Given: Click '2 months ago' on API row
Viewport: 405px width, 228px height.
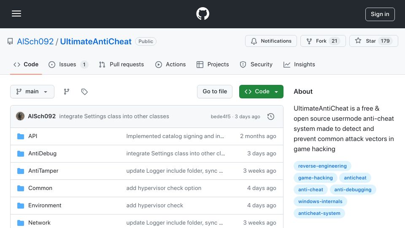Looking at the screenshot, I should pyautogui.click(x=258, y=136).
